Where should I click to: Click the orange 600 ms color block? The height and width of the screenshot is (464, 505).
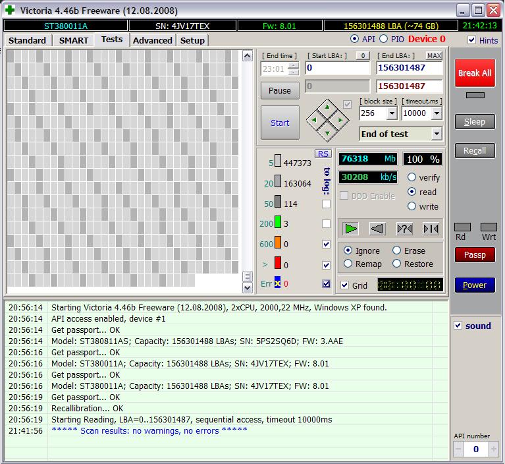(x=278, y=243)
